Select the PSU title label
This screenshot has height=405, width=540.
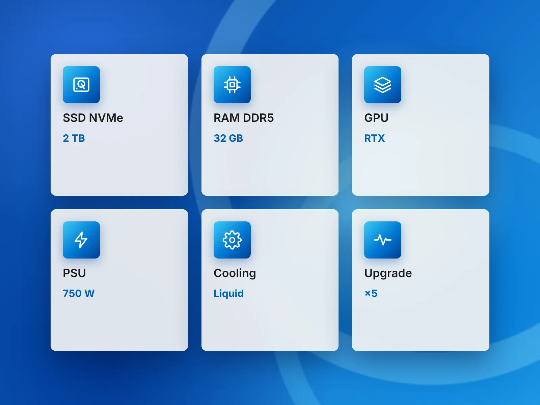[74, 273]
